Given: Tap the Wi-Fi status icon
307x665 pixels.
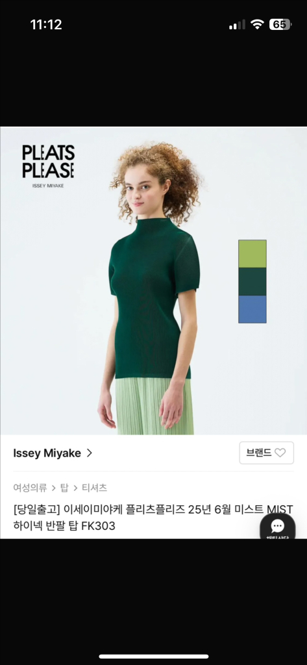Looking at the screenshot, I should pos(257,25).
